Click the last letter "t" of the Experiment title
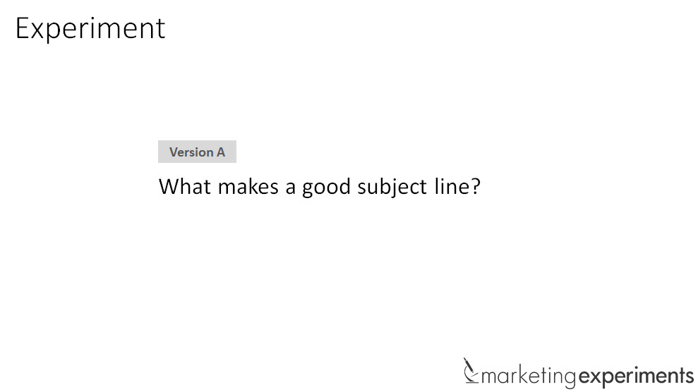Viewport: 698px width, 392px height. click(x=160, y=29)
